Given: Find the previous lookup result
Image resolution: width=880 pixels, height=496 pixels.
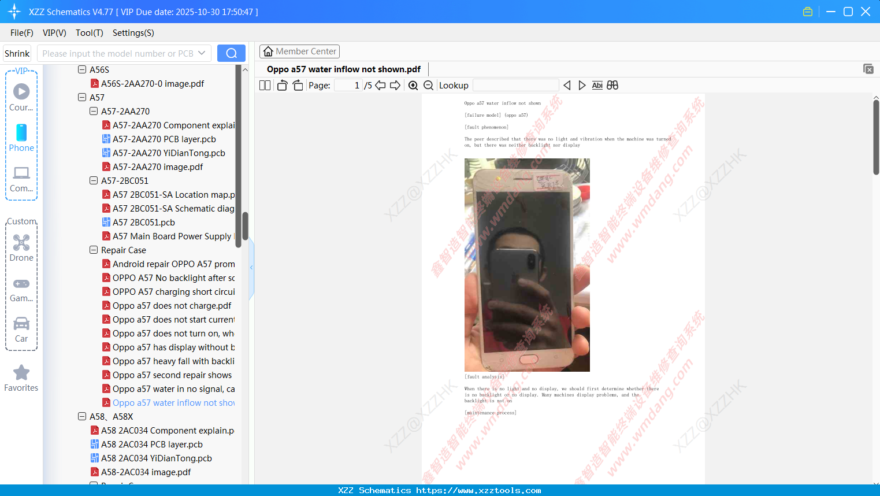Looking at the screenshot, I should pyautogui.click(x=567, y=86).
